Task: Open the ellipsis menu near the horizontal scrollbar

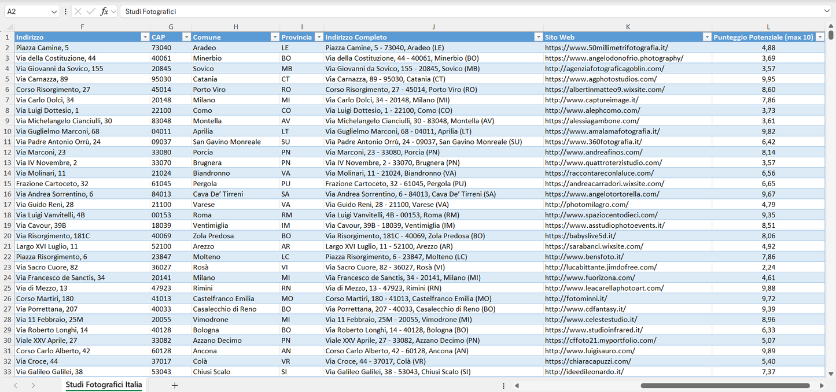Action: 502,385
